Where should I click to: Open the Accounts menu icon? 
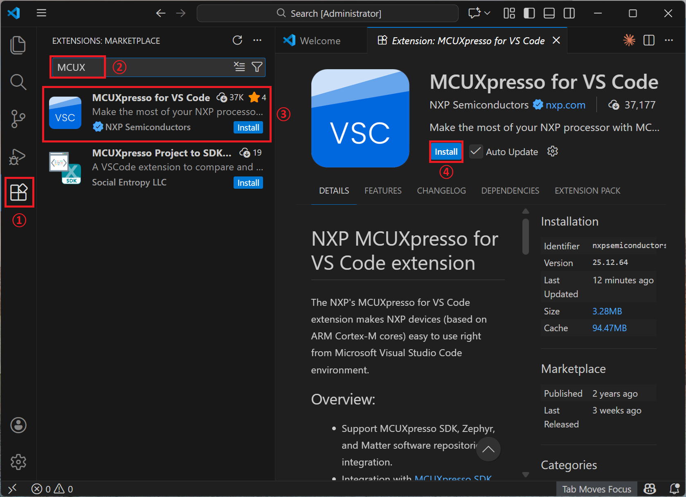point(18,425)
